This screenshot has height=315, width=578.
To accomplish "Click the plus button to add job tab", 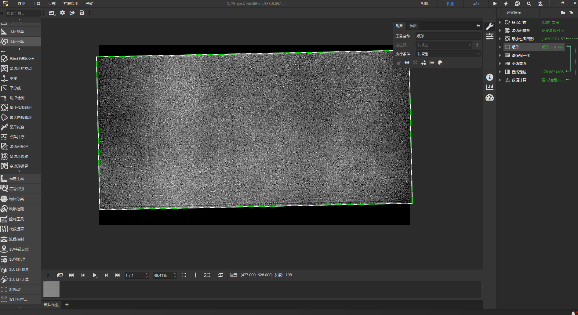I will (x=67, y=305).
